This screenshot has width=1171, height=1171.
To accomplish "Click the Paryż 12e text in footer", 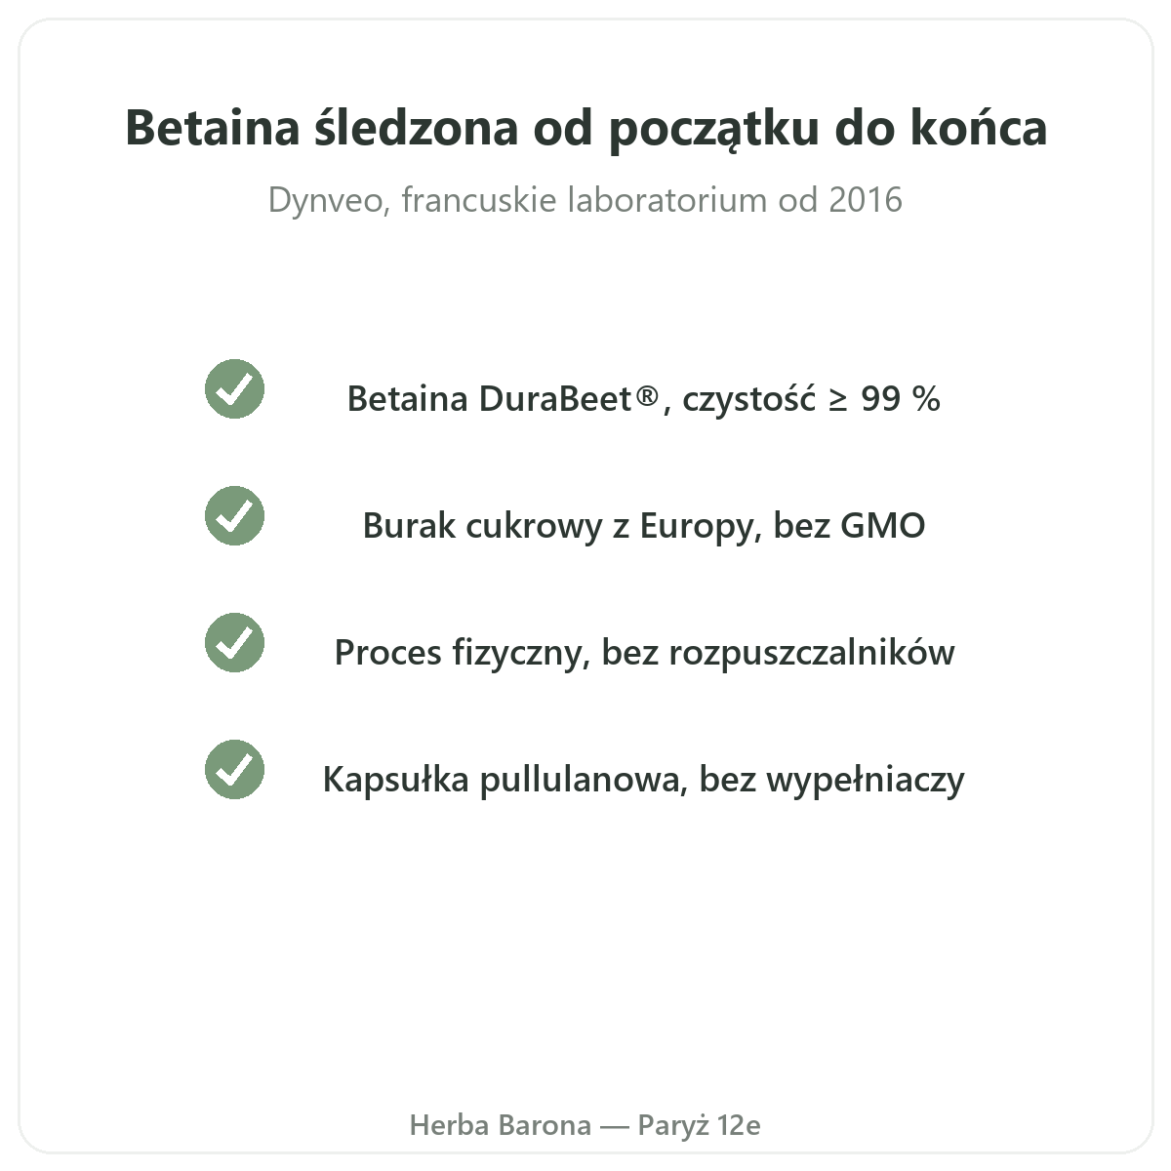I will [699, 1125].
